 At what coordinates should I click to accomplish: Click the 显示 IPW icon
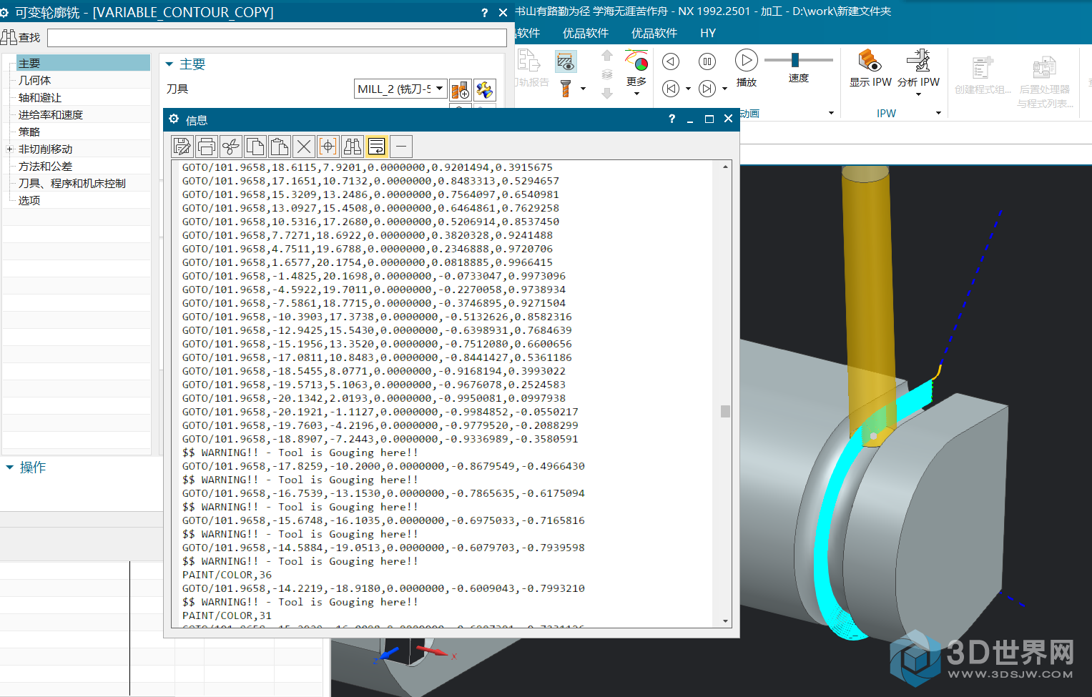[x=870, y=60]
